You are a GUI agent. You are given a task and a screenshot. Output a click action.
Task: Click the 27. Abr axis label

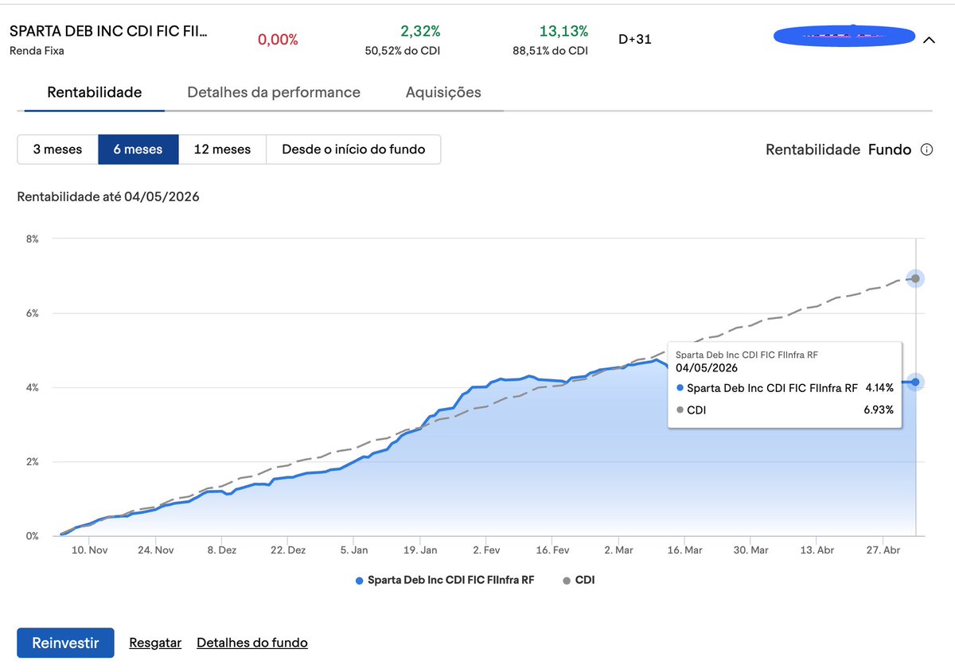click(x=883, y=550)
